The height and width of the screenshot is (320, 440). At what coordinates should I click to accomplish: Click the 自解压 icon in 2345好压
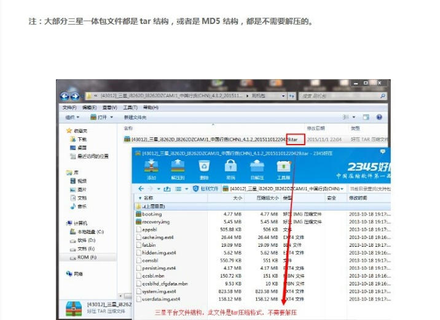tap(257, 166)
